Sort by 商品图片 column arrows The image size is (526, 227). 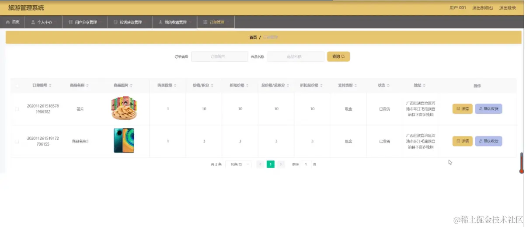(132, 85)
